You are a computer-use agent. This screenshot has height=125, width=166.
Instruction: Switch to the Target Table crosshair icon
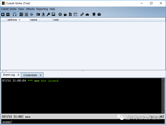point(31,14)
